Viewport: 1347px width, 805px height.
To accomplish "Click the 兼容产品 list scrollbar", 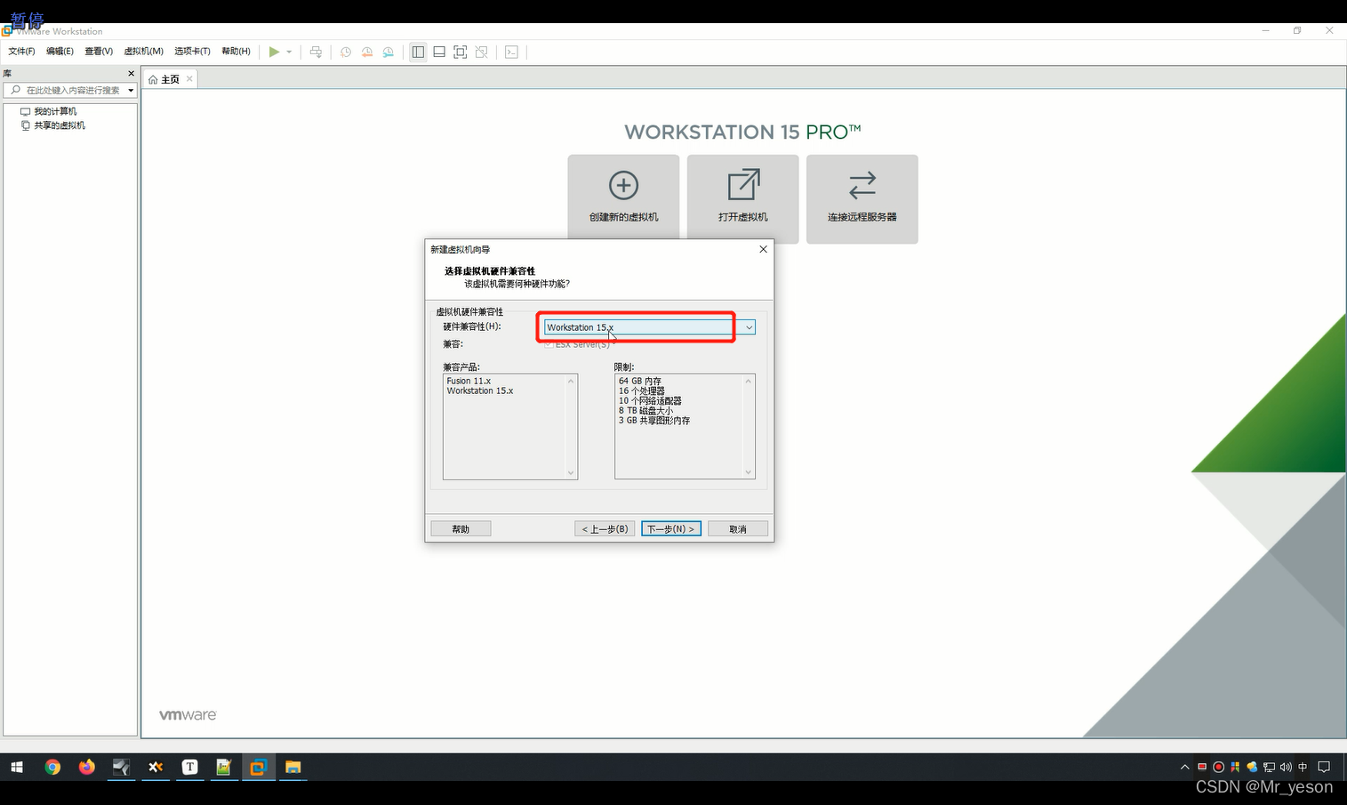I will click(x=571, y=426).
